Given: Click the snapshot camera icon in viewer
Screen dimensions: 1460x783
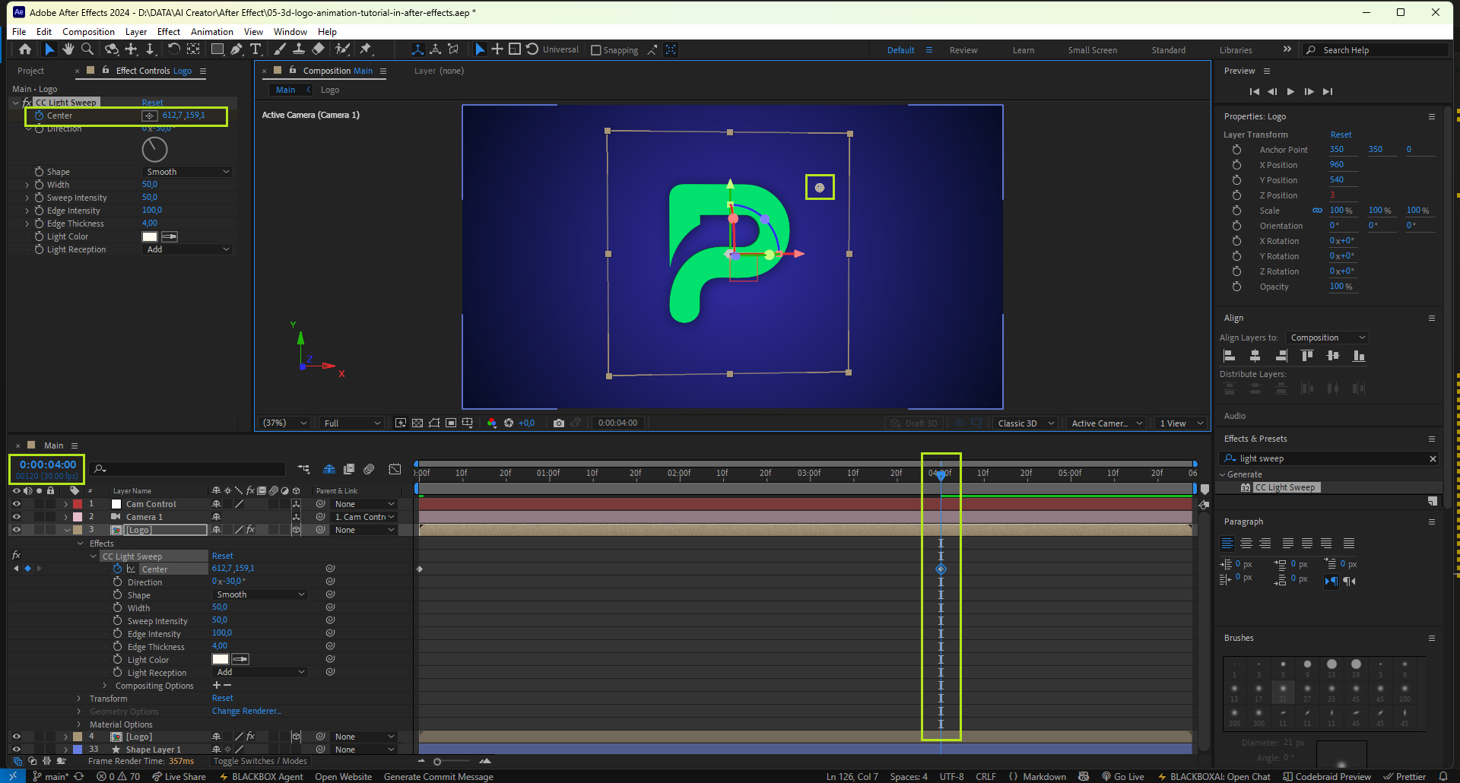Looking at the screenshot, I should pos(559,423).
